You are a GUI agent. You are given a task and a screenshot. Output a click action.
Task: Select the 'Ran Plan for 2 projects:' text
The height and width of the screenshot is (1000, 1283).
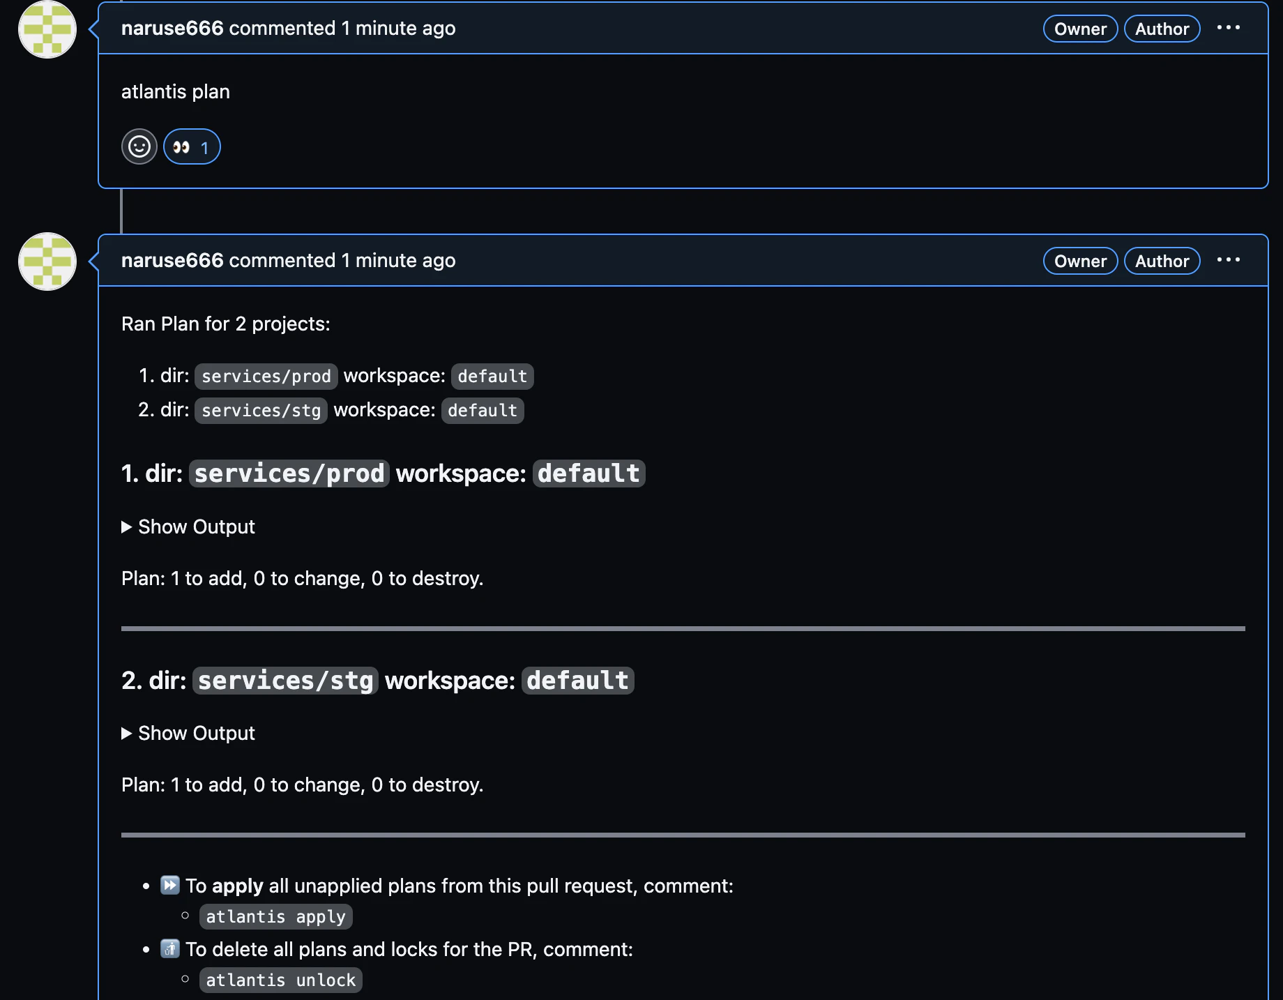pos(226,324)
